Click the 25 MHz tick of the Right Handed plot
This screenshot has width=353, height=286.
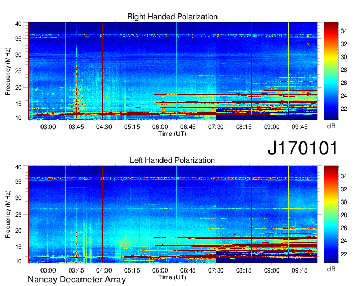18,71
